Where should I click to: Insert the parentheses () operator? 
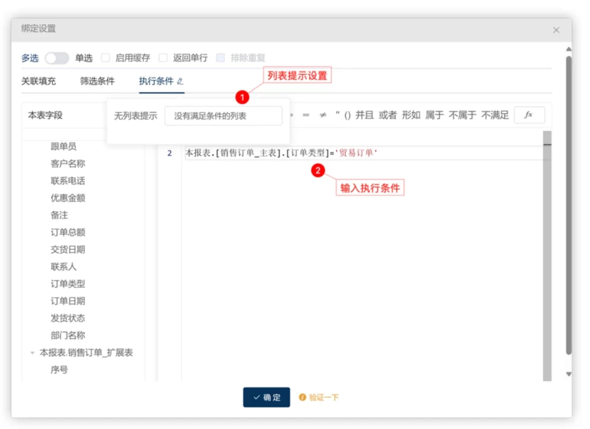pyautogui.click(x=347, y=115)
